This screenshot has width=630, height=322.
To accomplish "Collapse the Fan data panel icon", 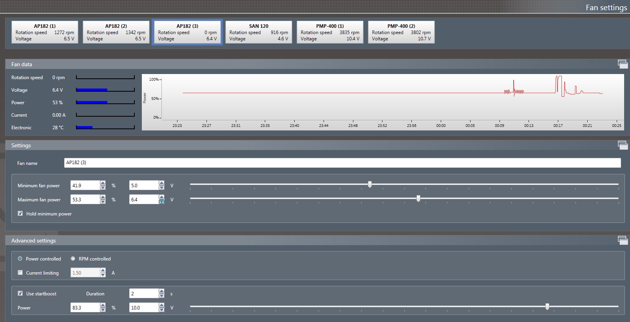I will 623,64.
